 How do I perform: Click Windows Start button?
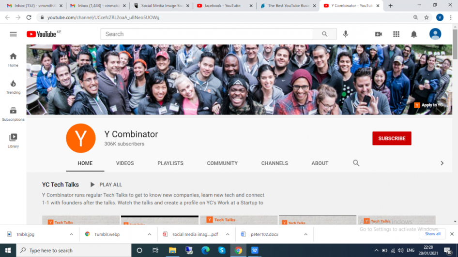8,250
